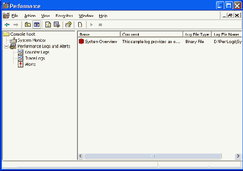
Task: Click the Help toolbar icon
Action: (x=68, y=25)
